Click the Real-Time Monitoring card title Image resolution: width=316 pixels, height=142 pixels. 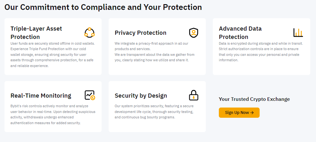click(41, 96)
